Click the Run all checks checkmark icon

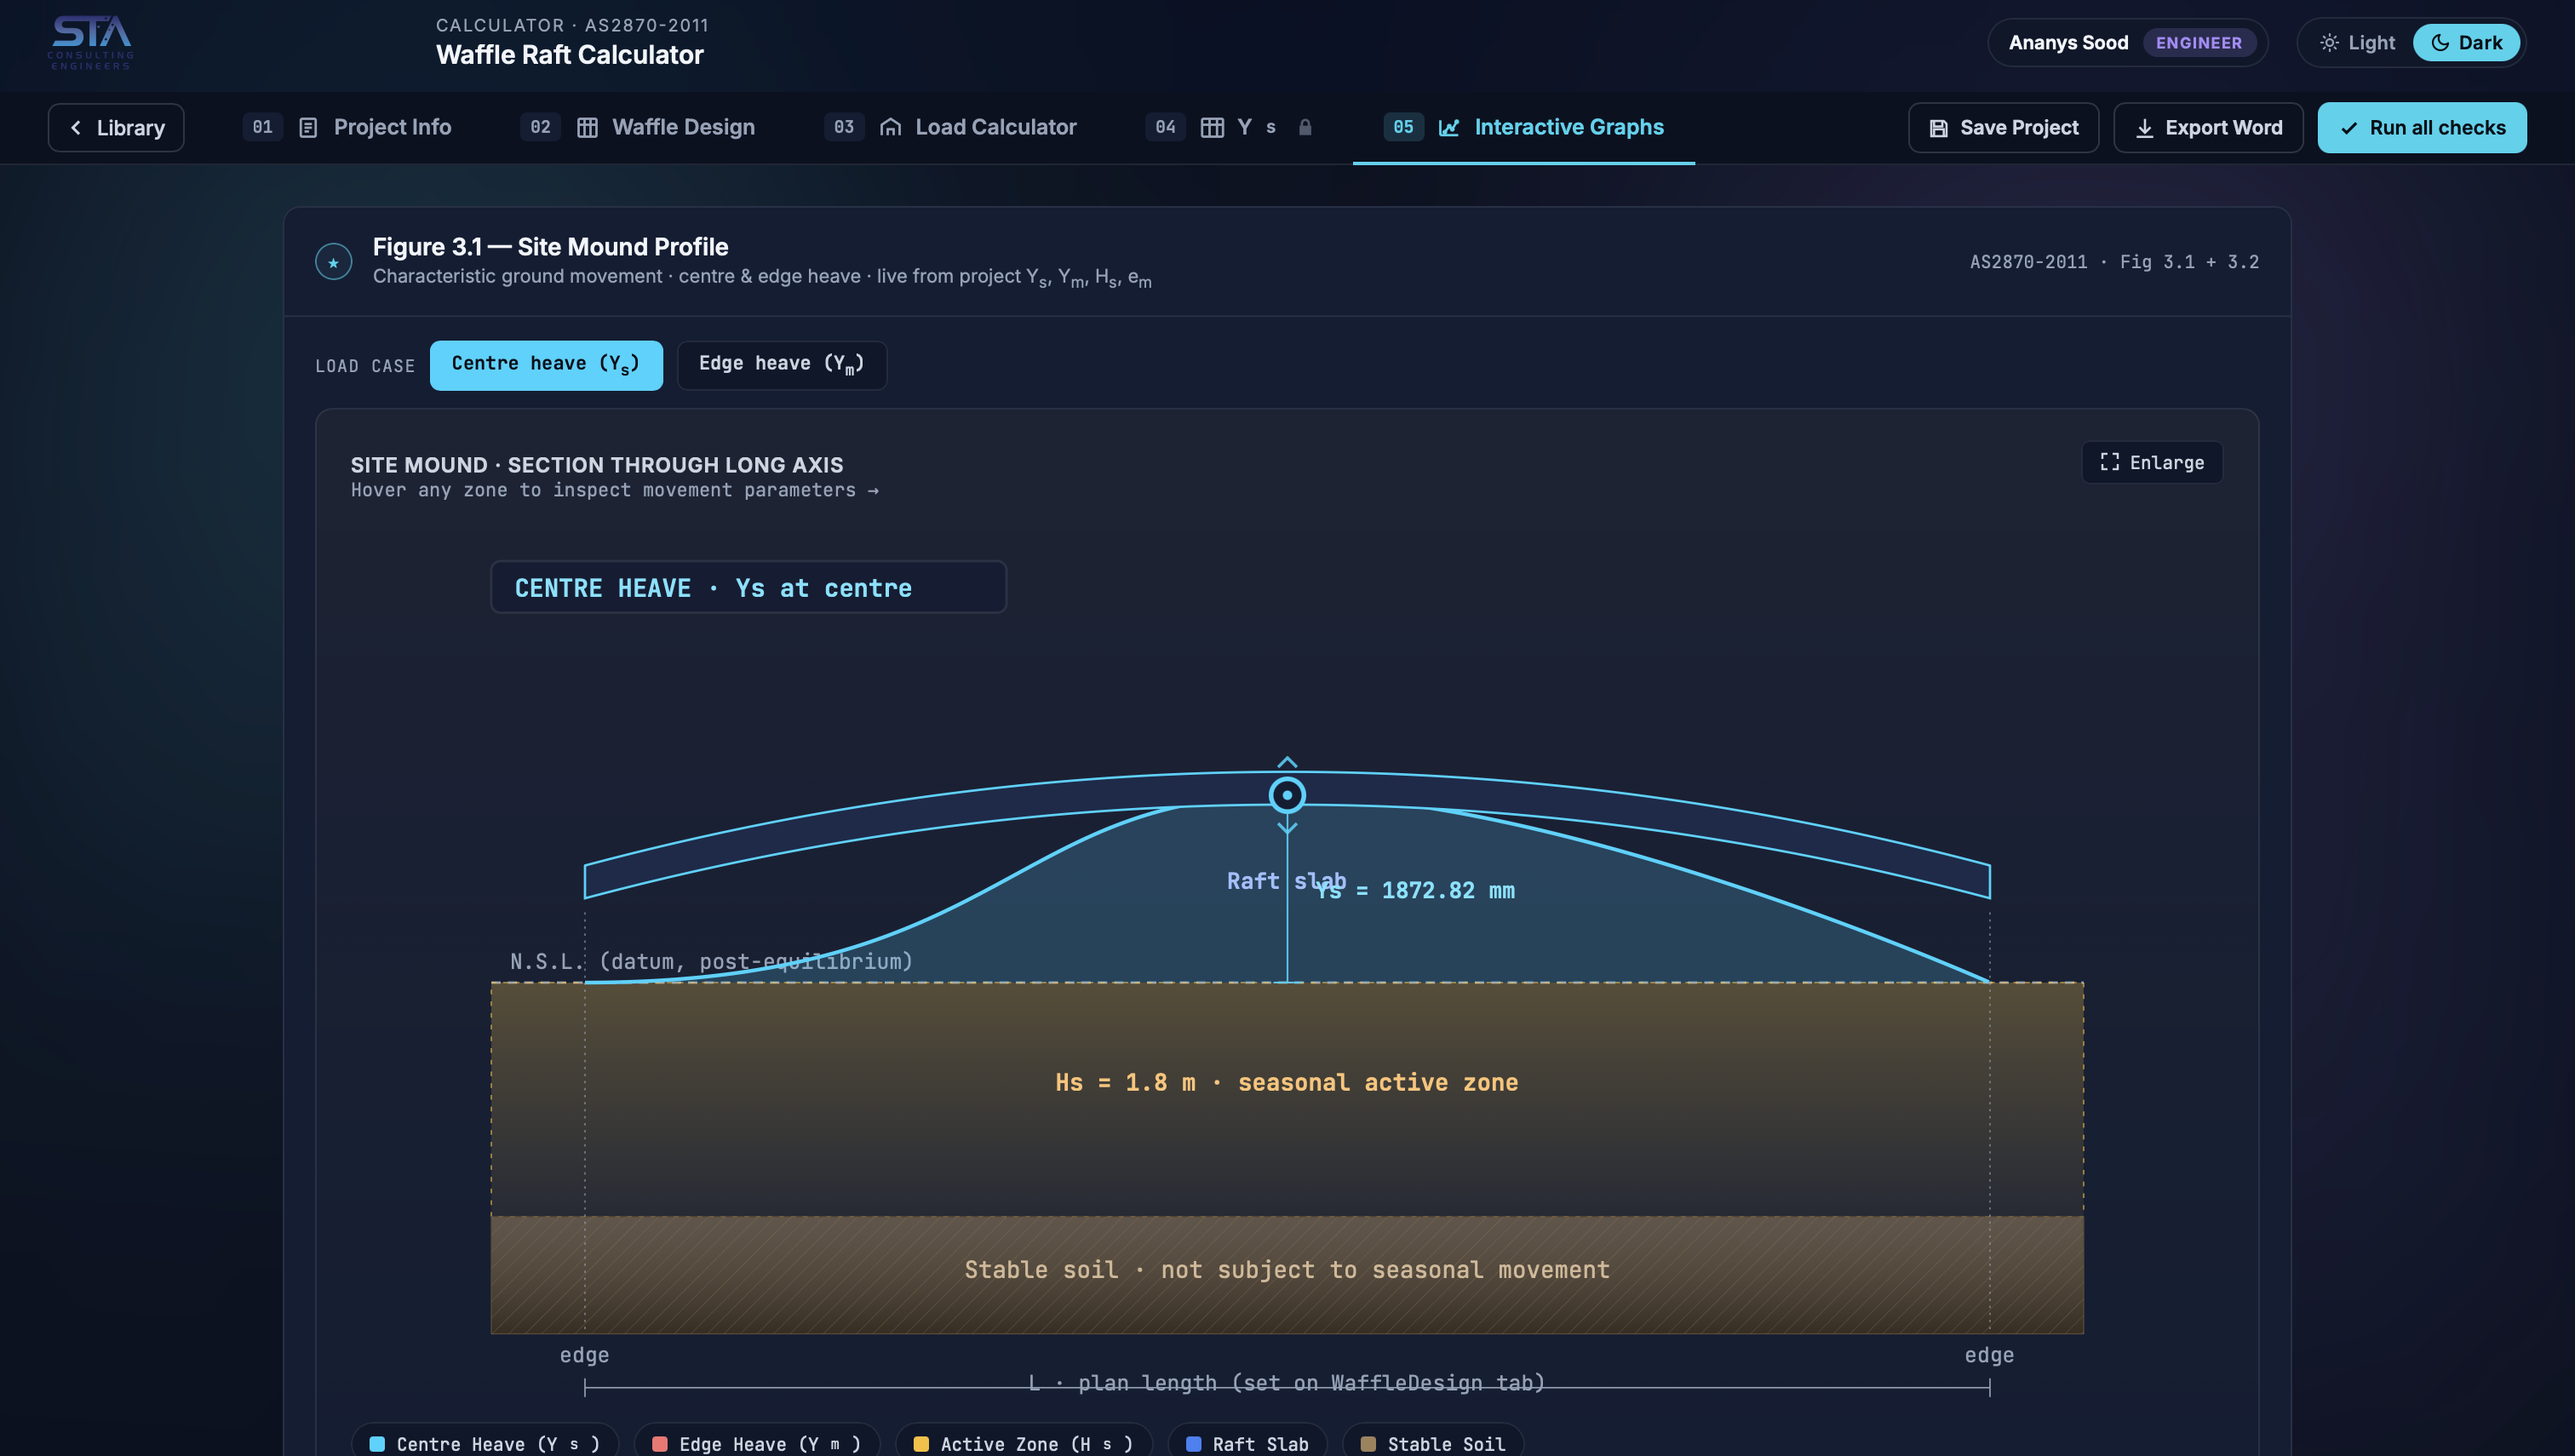(2349, 128)
